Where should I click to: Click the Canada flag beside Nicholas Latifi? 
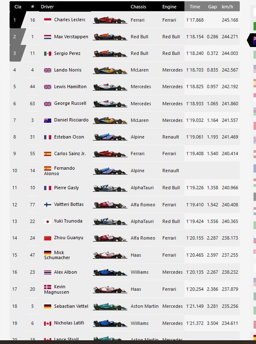(x=47, y=323)
